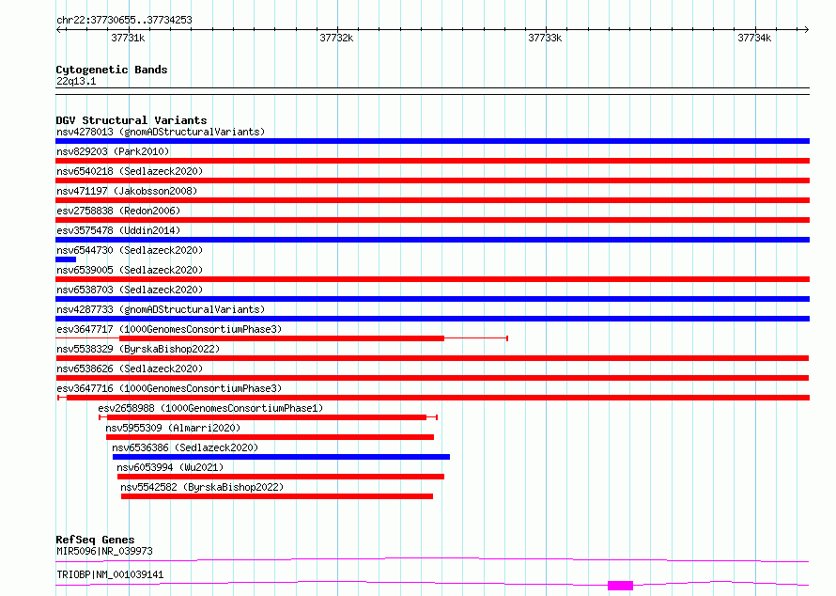The image size is (836, 596).
Task: Select esv3647717 1000GenomesConsortiumPhase3 label
Action: pyautogui.click(x=169, y=329)
